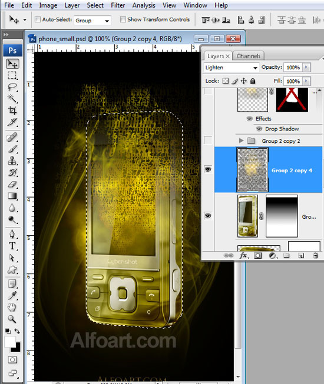Select the Magic Wand tool

pos(12,98)
